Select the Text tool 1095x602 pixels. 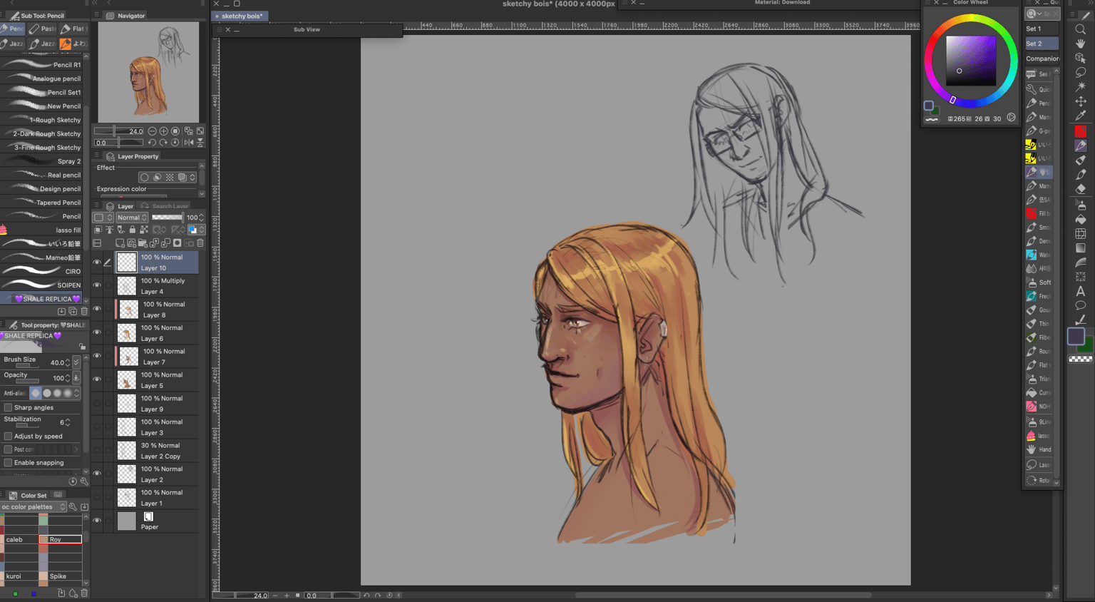pyautogui.click(x=1081, y=291)
